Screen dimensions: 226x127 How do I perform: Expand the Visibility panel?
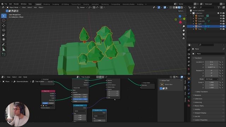(197, 109)
